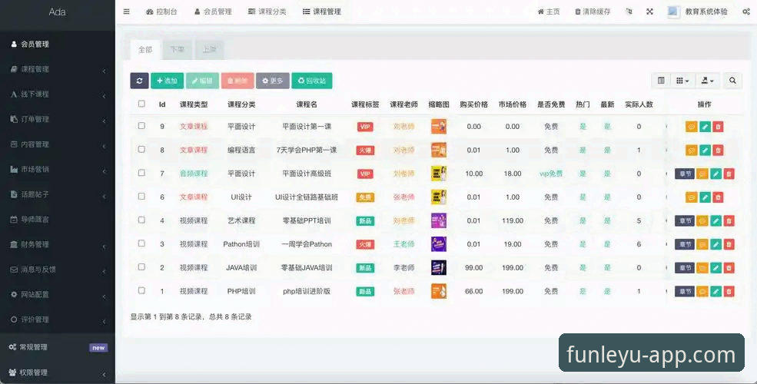
Task: Click orange comment icon for 零基础PPT培训
Action: point(702,220)
